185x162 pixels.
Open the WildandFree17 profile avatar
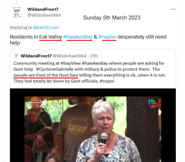(17, 12)
